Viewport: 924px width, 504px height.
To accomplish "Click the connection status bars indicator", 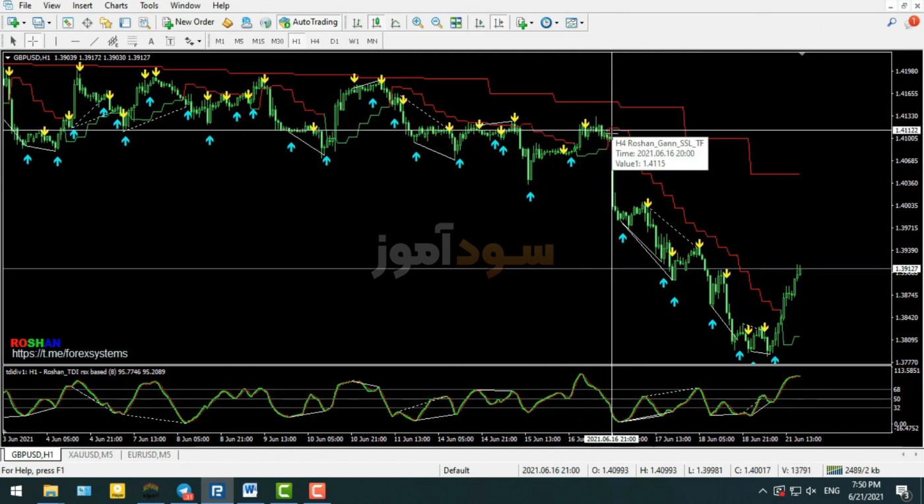I will [834, 470].
